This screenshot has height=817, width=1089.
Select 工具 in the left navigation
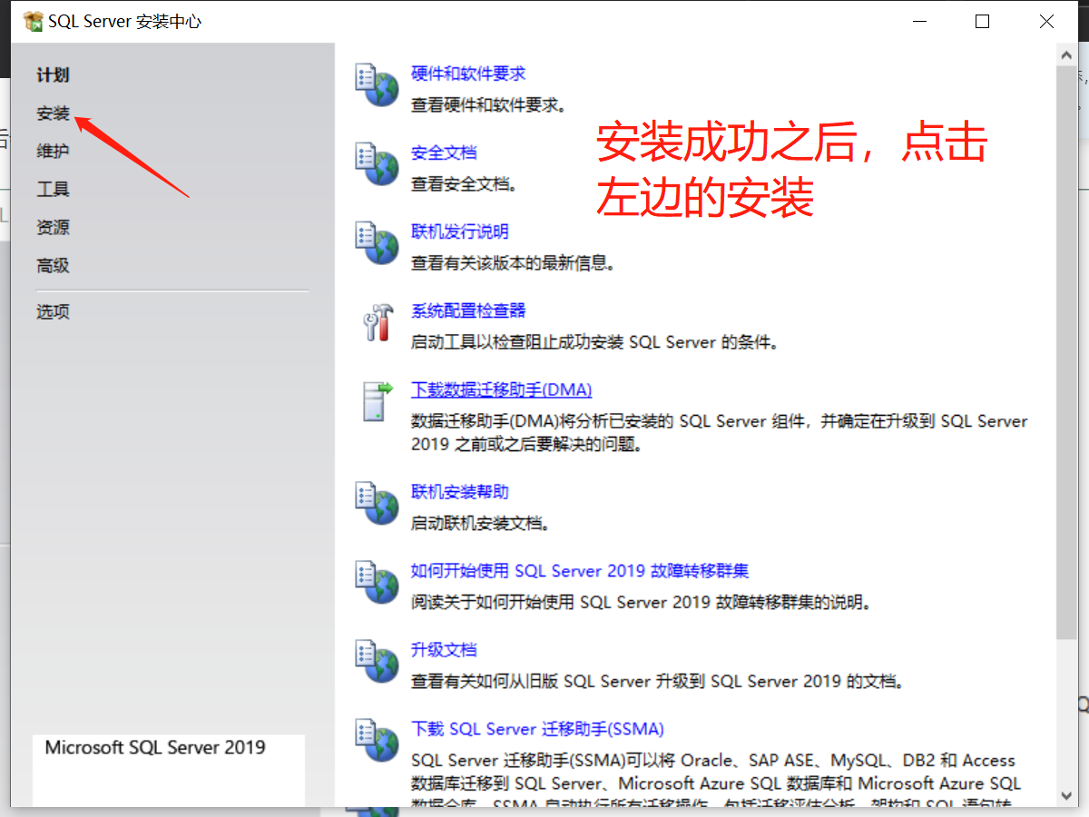53,190
